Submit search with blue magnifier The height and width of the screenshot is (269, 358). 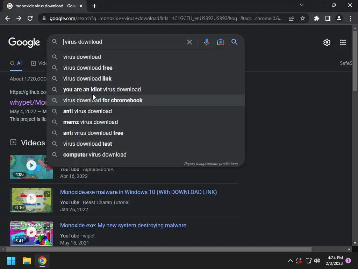click(x=235, y=42)
